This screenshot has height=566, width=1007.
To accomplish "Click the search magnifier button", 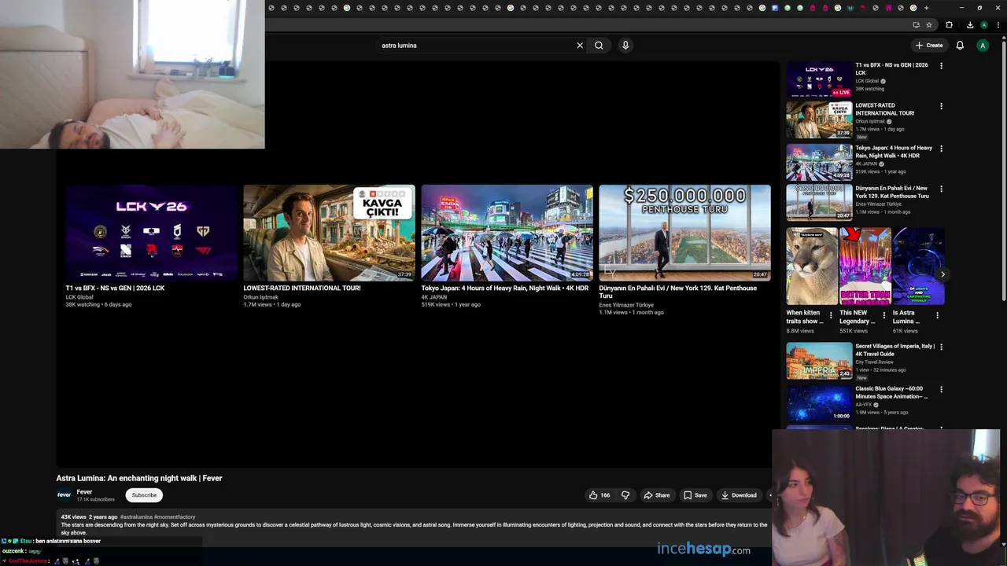I will click(599, 46).
